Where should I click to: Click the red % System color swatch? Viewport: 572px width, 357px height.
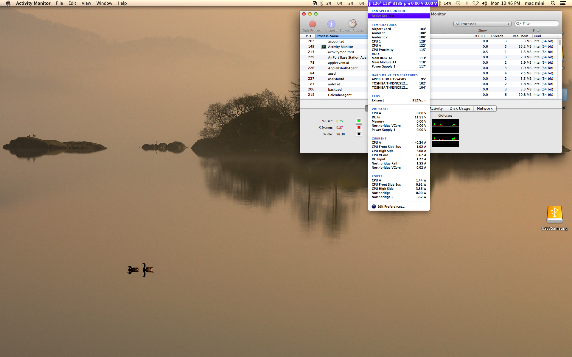[x=359, y=127]
